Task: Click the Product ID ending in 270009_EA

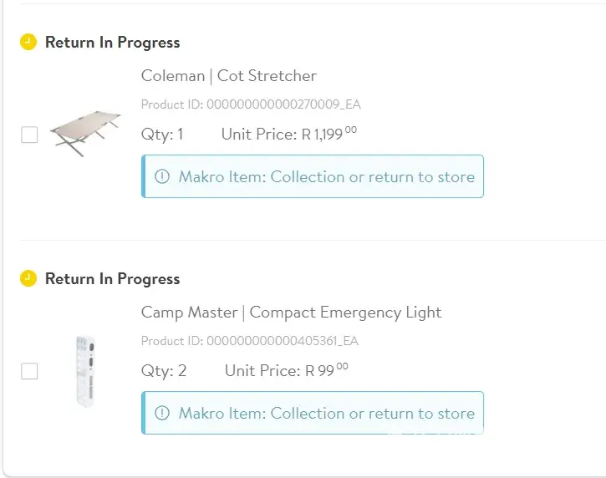Action: [x=251, y=104]
